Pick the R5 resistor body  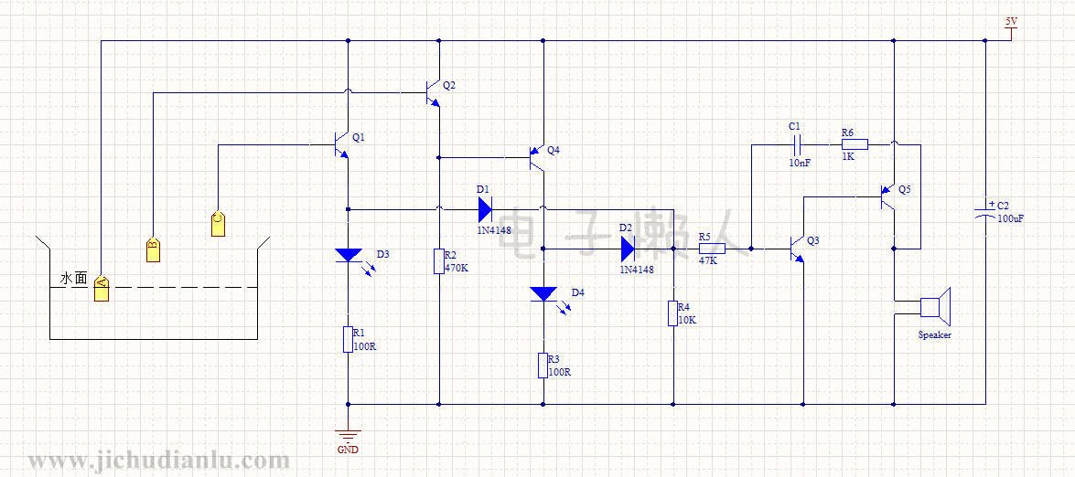tap(713, 249)
